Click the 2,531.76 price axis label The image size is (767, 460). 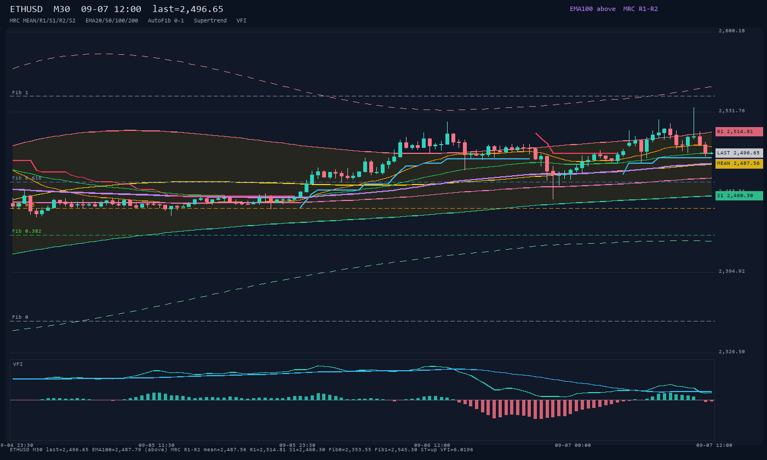[x=732, y=111]
